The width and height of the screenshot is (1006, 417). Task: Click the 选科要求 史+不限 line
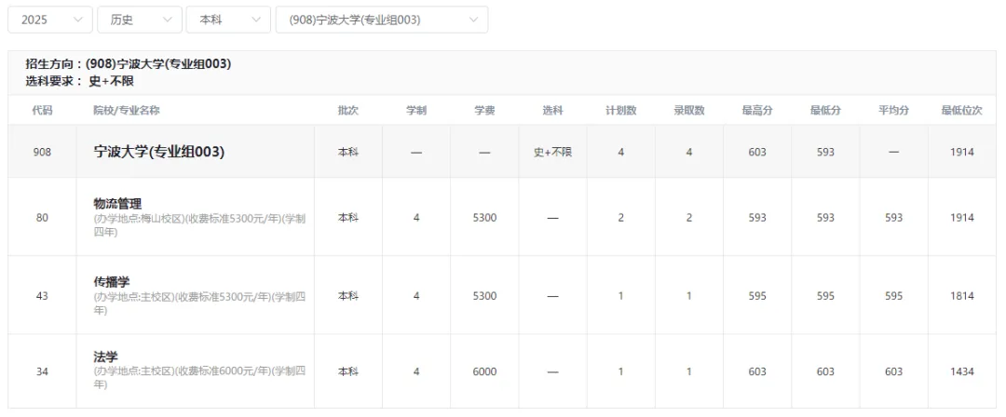79,82
